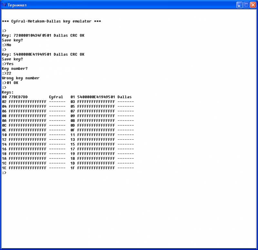Image resolution: width=258 pixels, height=250 pixels.
Task: Click the 'Key number?' prompt
Action: click(x=15, y=69)
